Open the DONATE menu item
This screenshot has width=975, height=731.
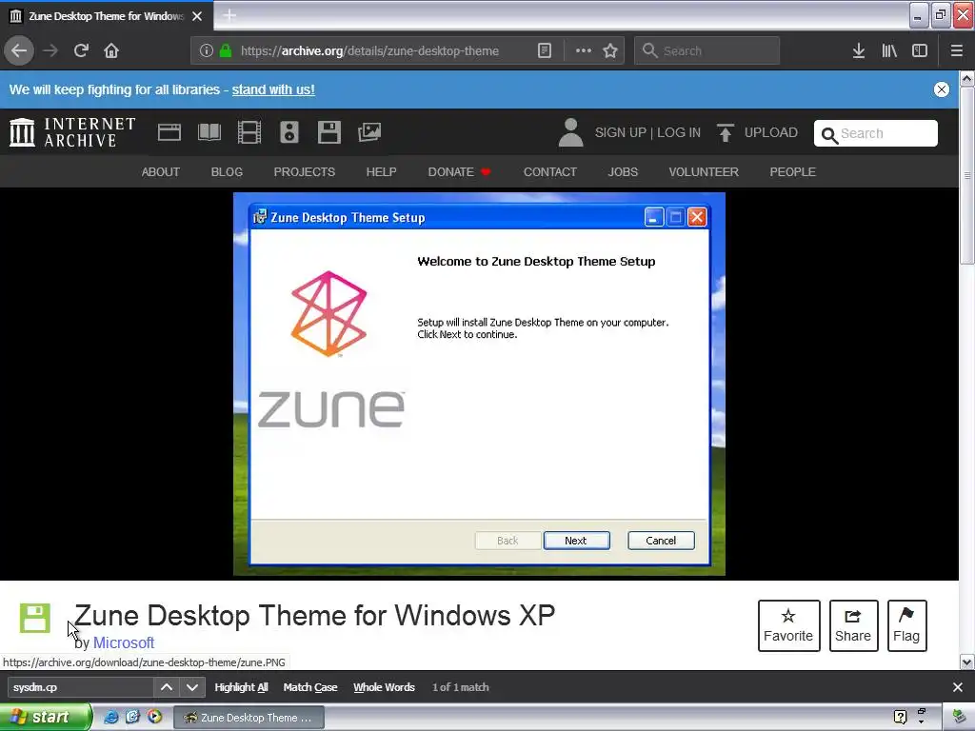459,171
